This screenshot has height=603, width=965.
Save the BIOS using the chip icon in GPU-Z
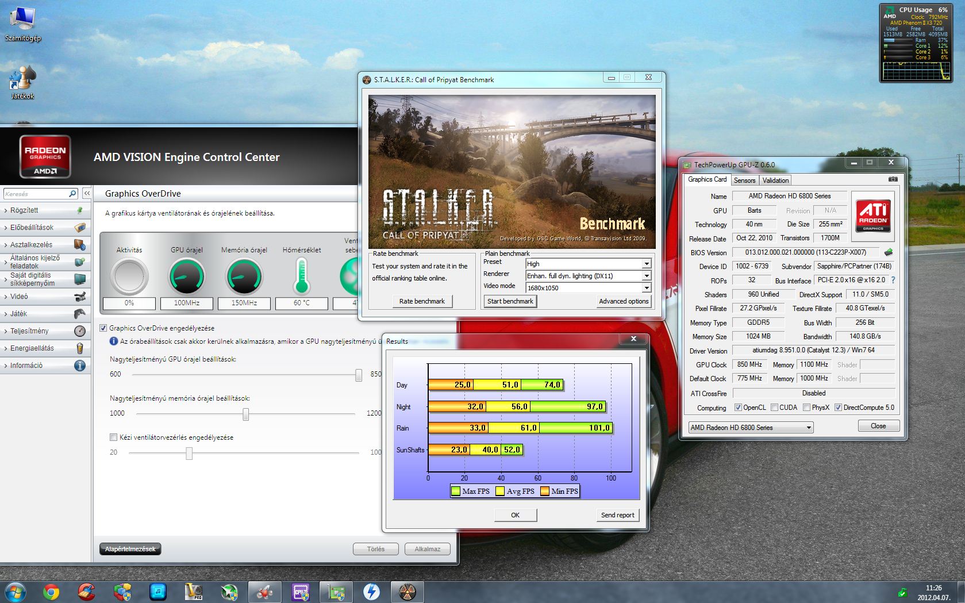889,252
